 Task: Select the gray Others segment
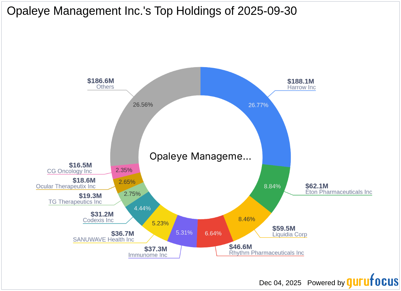143,105
